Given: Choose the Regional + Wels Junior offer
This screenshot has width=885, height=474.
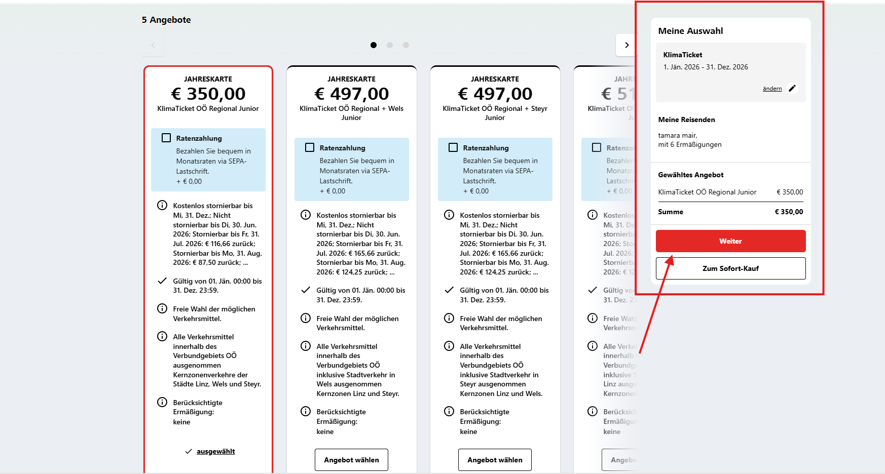Looking at the screenshot, I should (351, 460).
